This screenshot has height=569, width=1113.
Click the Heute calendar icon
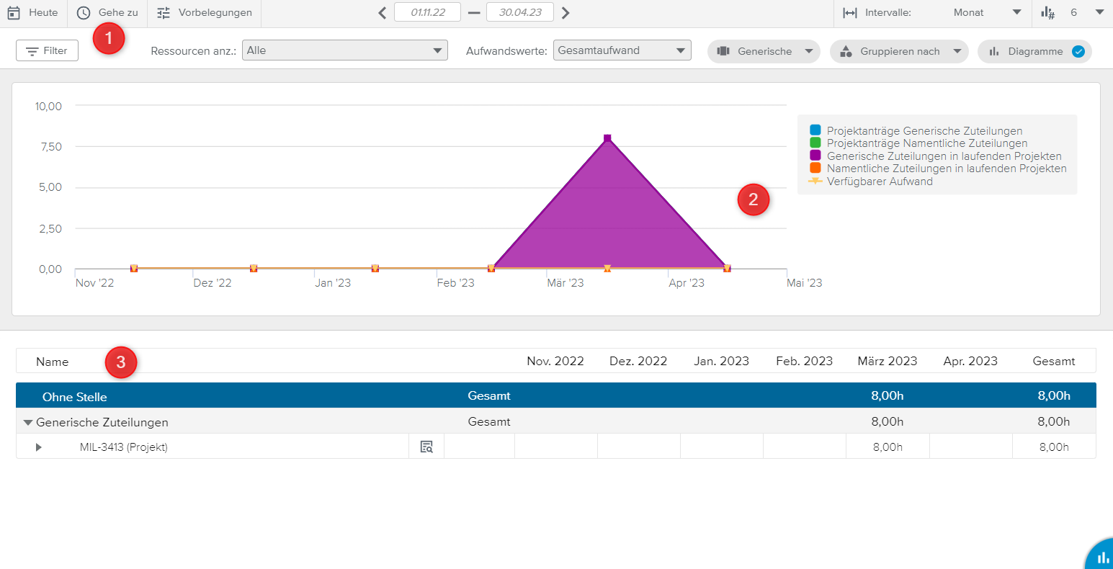[14, 13]
